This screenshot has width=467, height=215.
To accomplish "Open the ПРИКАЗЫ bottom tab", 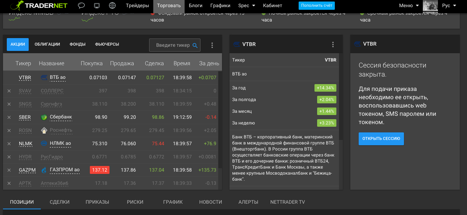I will (97, 202).
